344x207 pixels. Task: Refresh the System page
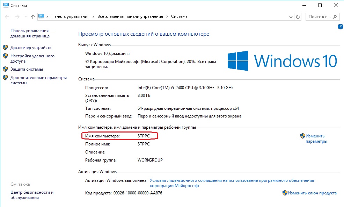pos(298,17)
